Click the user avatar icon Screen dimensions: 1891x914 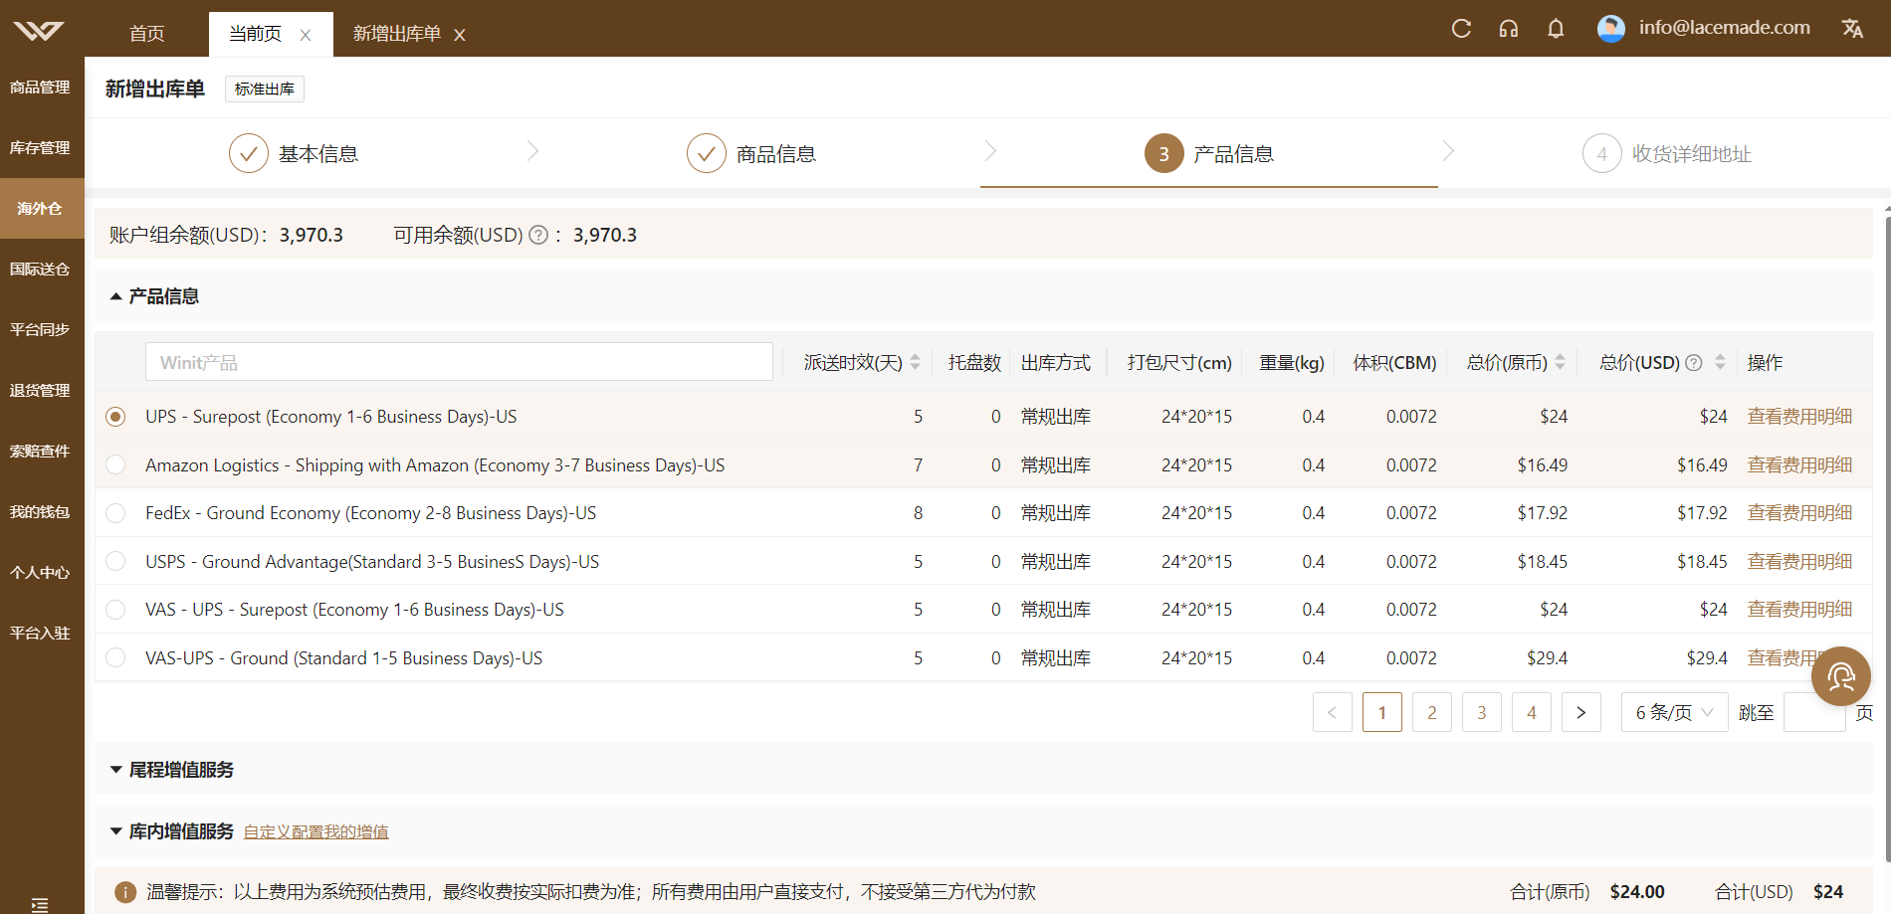pyautogui.click(x=1611, y=28)
